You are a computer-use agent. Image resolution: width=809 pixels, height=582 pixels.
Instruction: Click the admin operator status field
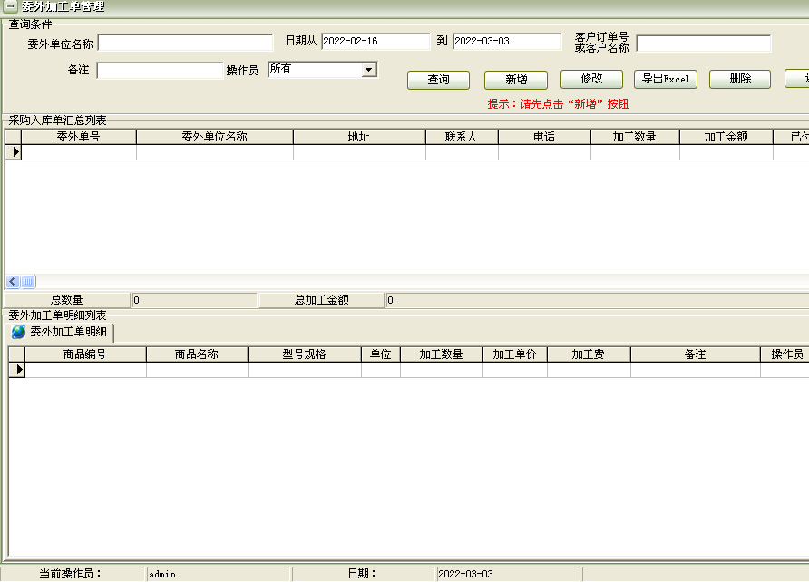tap(218, 574)
